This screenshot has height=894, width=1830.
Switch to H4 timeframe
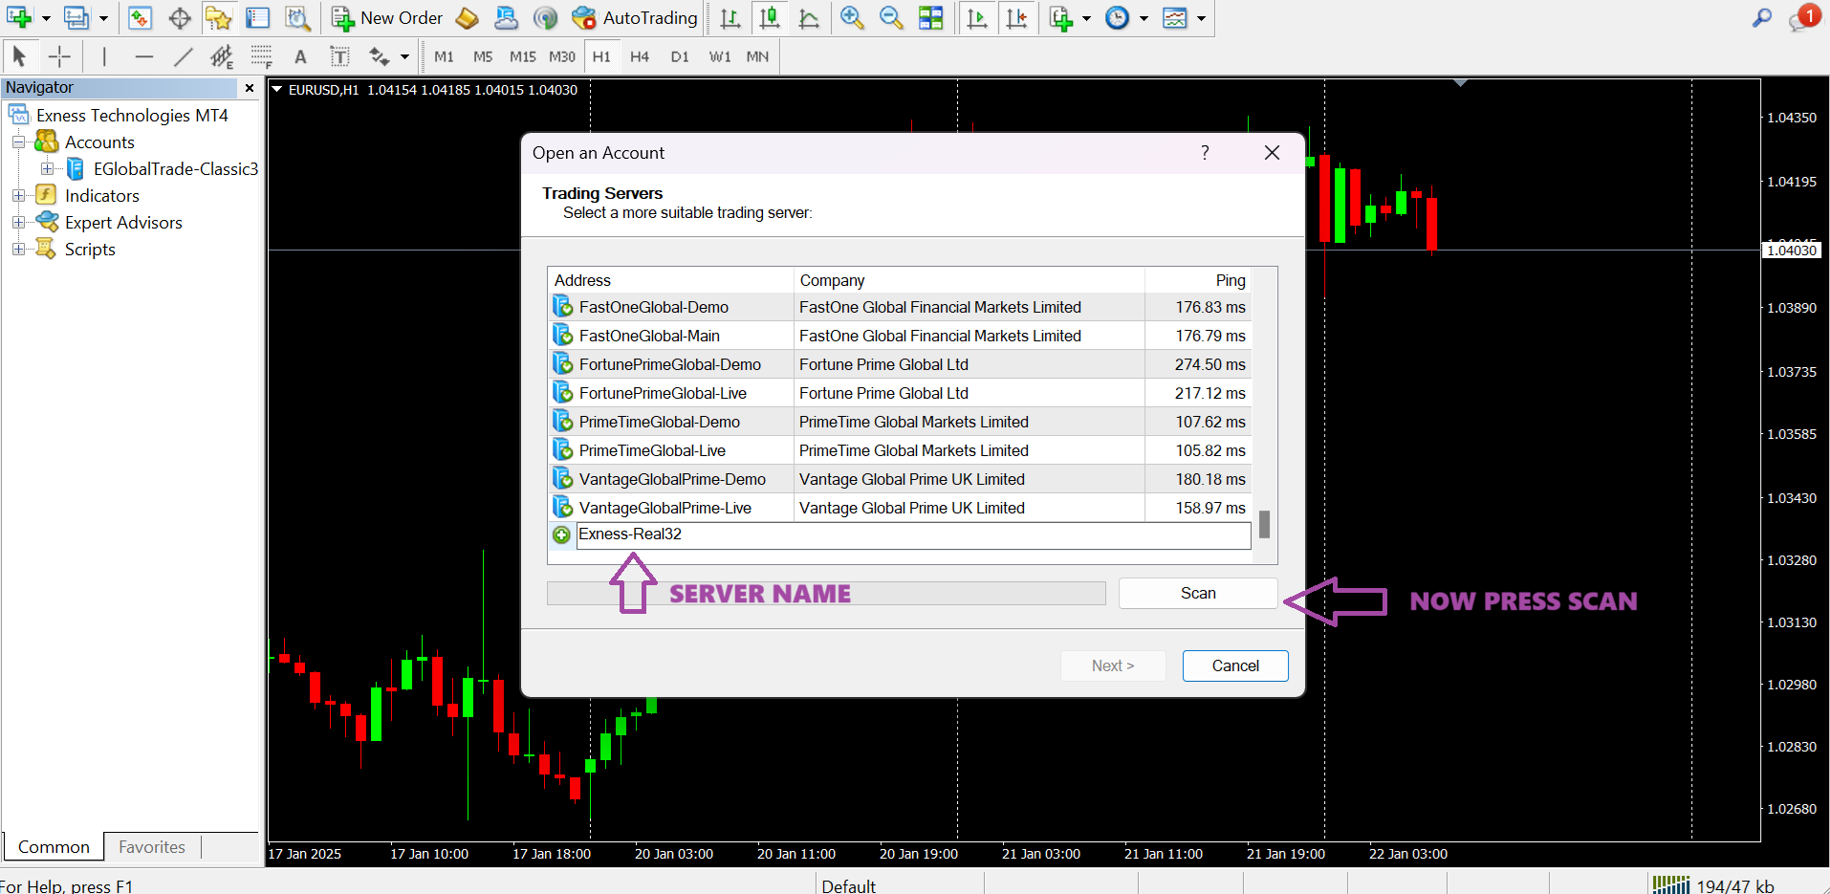[x=640, y=56]
